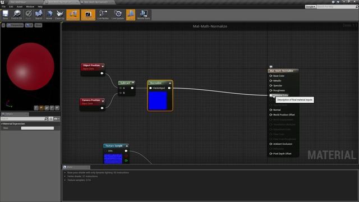Toggle the Live Preview toolbar button
Viewport: 359px width, 202px height.
[88, 15]
